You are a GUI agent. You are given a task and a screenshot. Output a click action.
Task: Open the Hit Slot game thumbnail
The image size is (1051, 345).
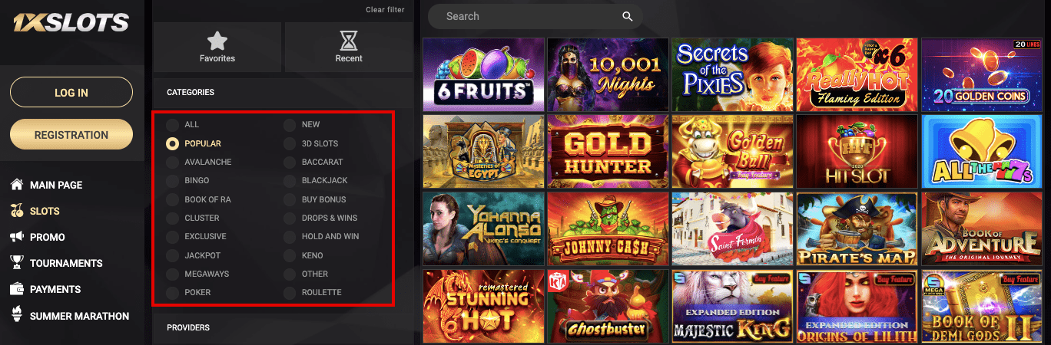click(857, 151)
